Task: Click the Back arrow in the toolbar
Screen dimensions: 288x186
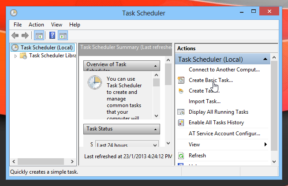Action: [x=15, y=36]
